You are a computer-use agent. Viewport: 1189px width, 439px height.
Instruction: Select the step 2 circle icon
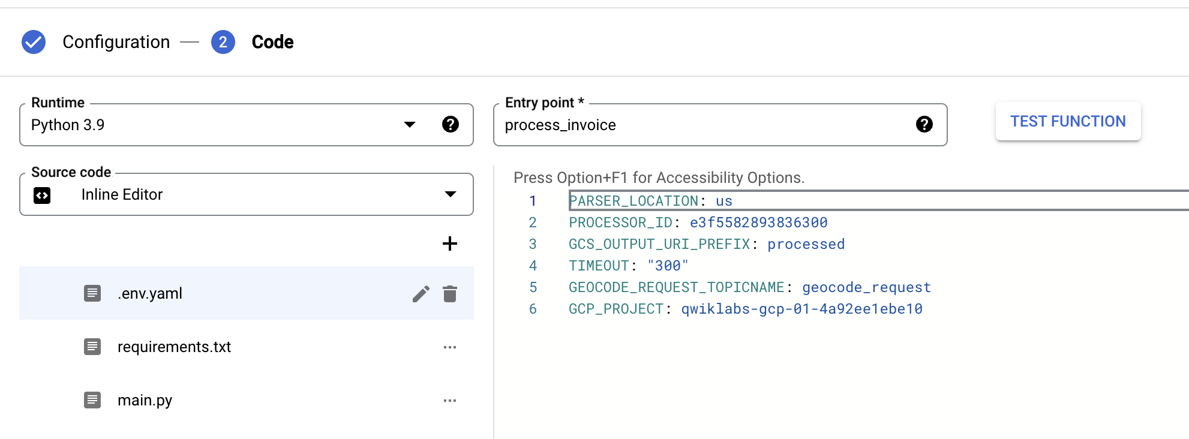(x=223, y=42)
